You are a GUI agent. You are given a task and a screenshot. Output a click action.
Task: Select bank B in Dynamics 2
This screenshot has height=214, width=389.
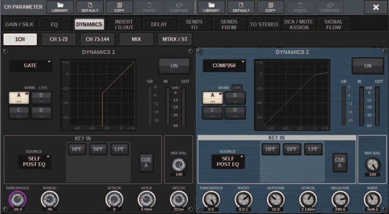point(235,98)
